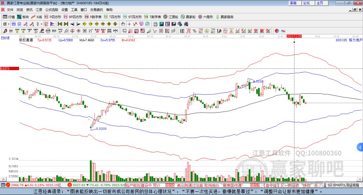The image size is (363, 195).
Task: Click the SZ399001 深证成指 status entry
Action: tap(341, 185)
